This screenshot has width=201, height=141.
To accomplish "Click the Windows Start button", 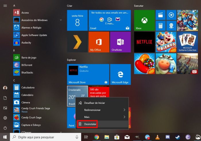I will (5, 137).
